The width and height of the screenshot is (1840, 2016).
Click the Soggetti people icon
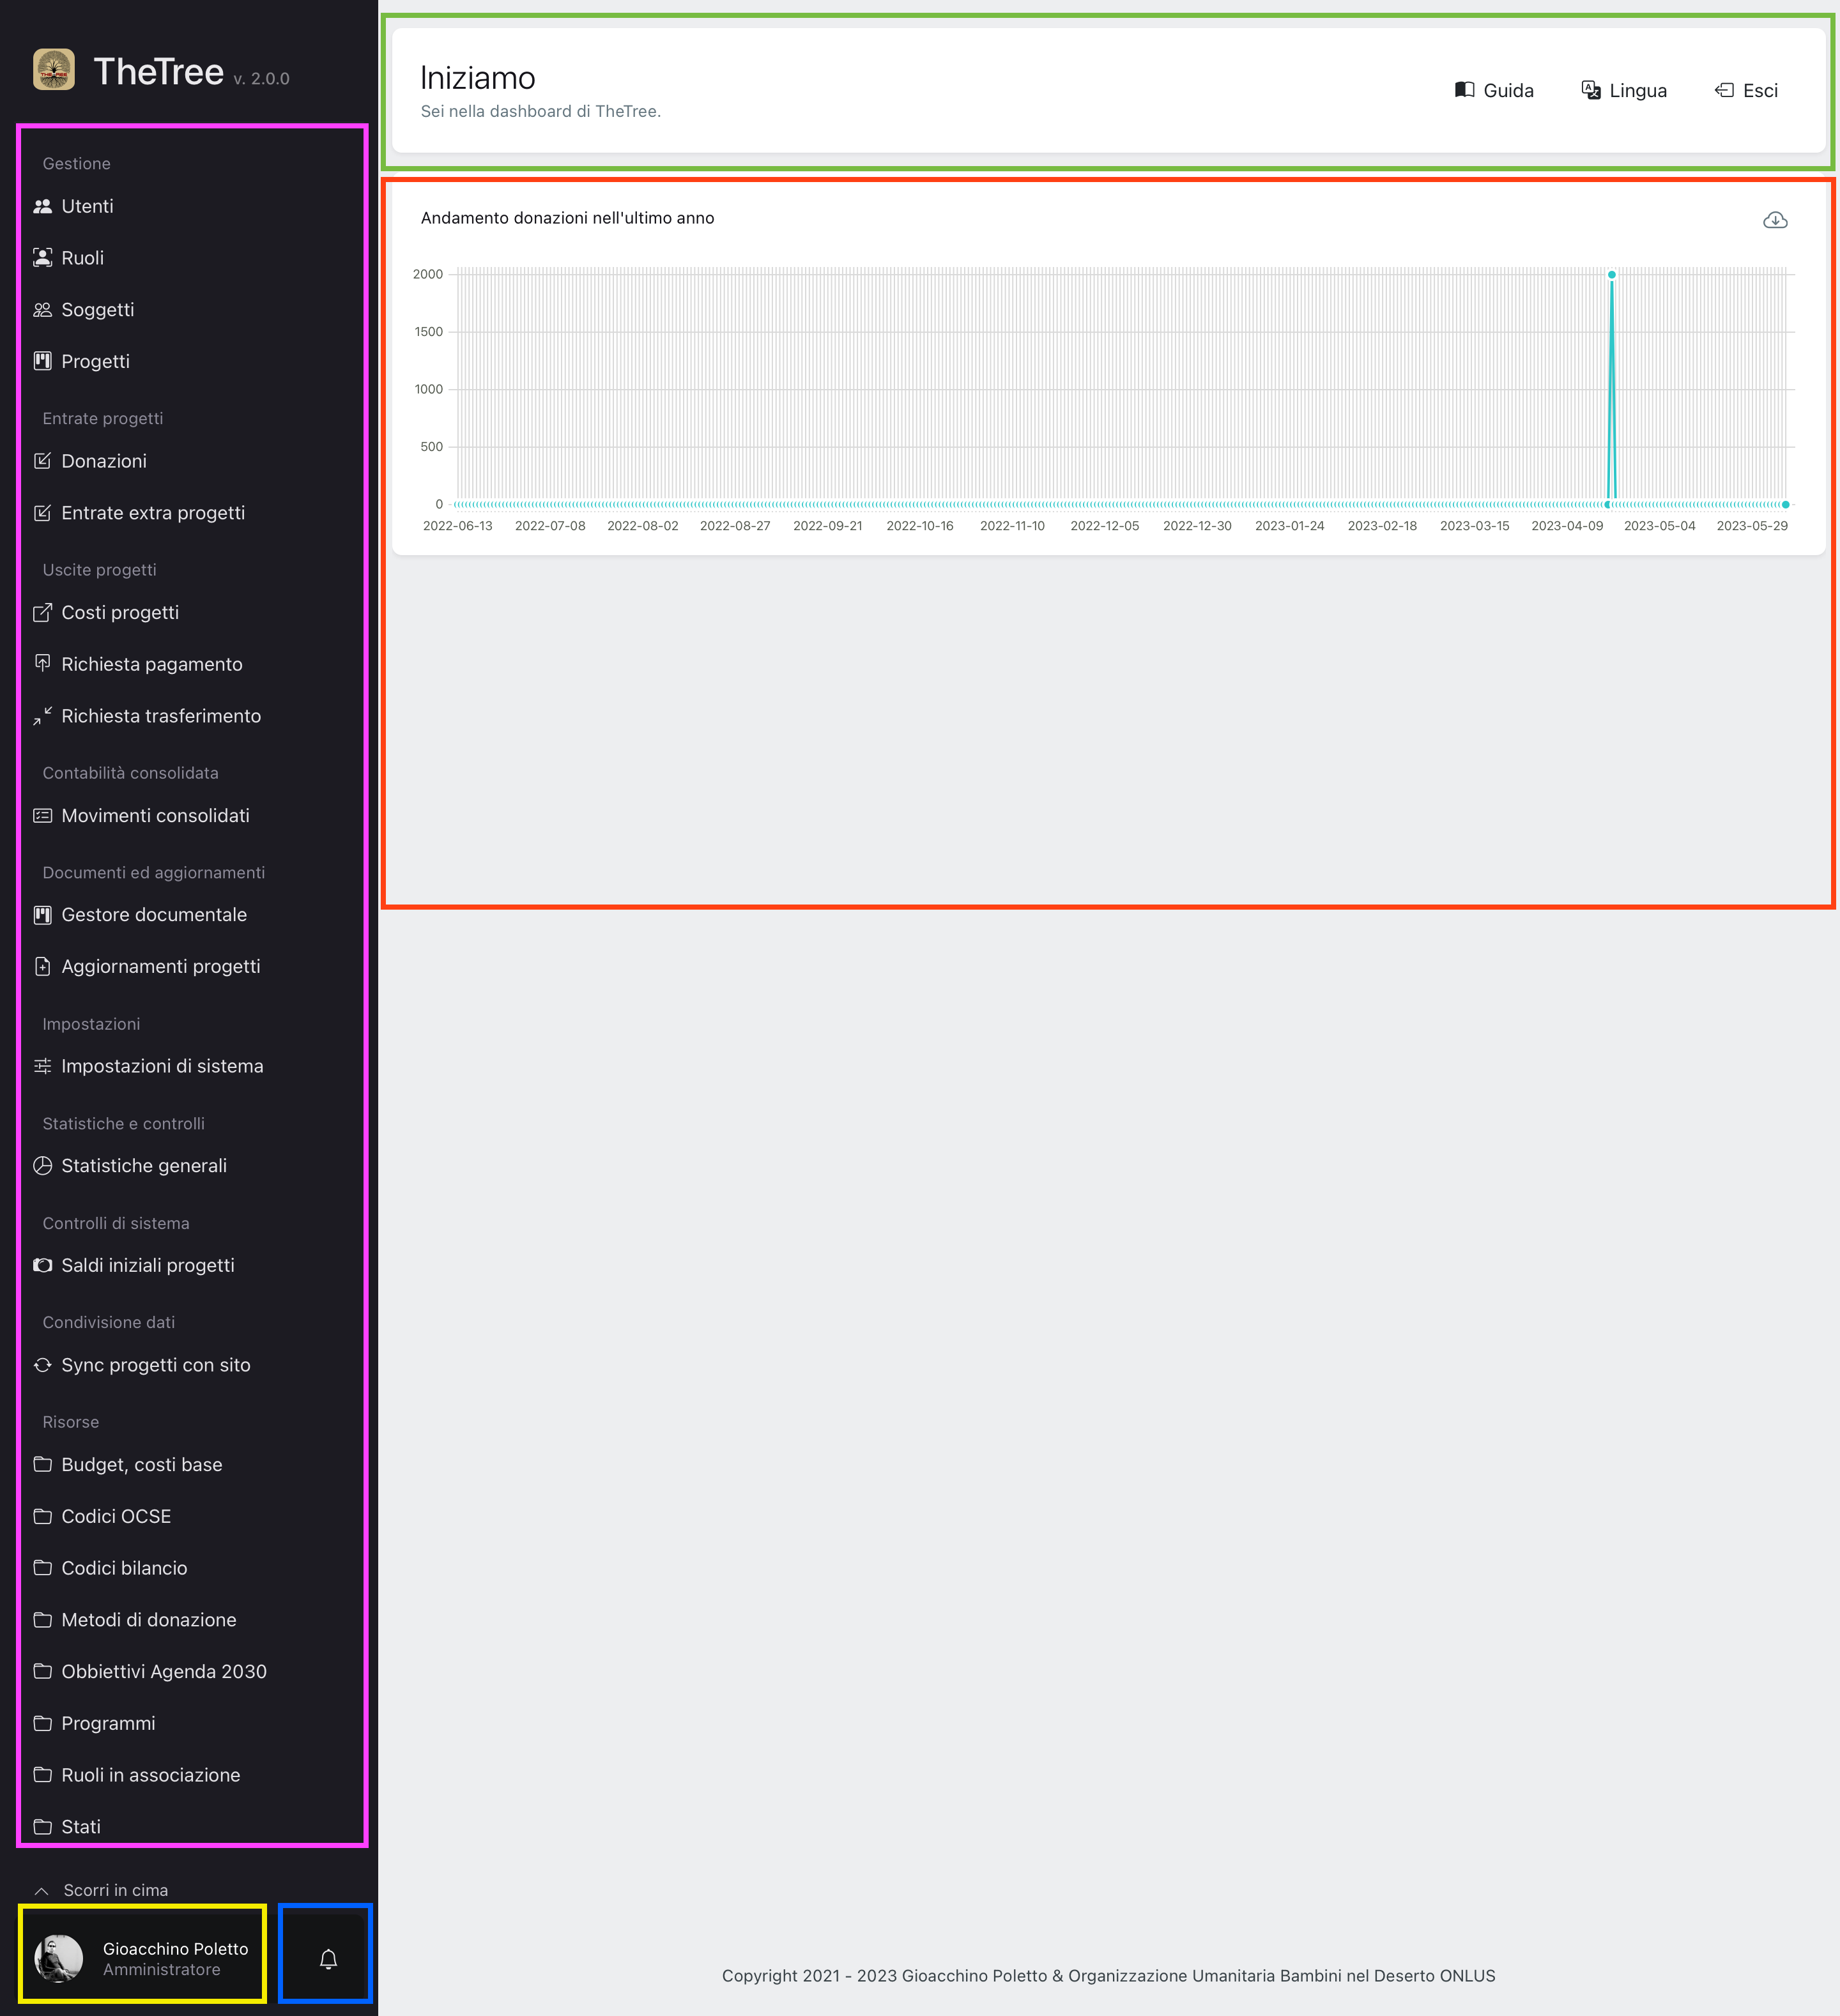(42, 310)
